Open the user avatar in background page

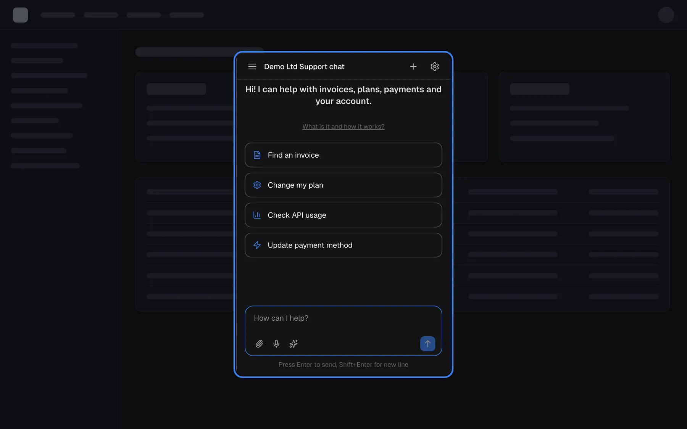666,15
